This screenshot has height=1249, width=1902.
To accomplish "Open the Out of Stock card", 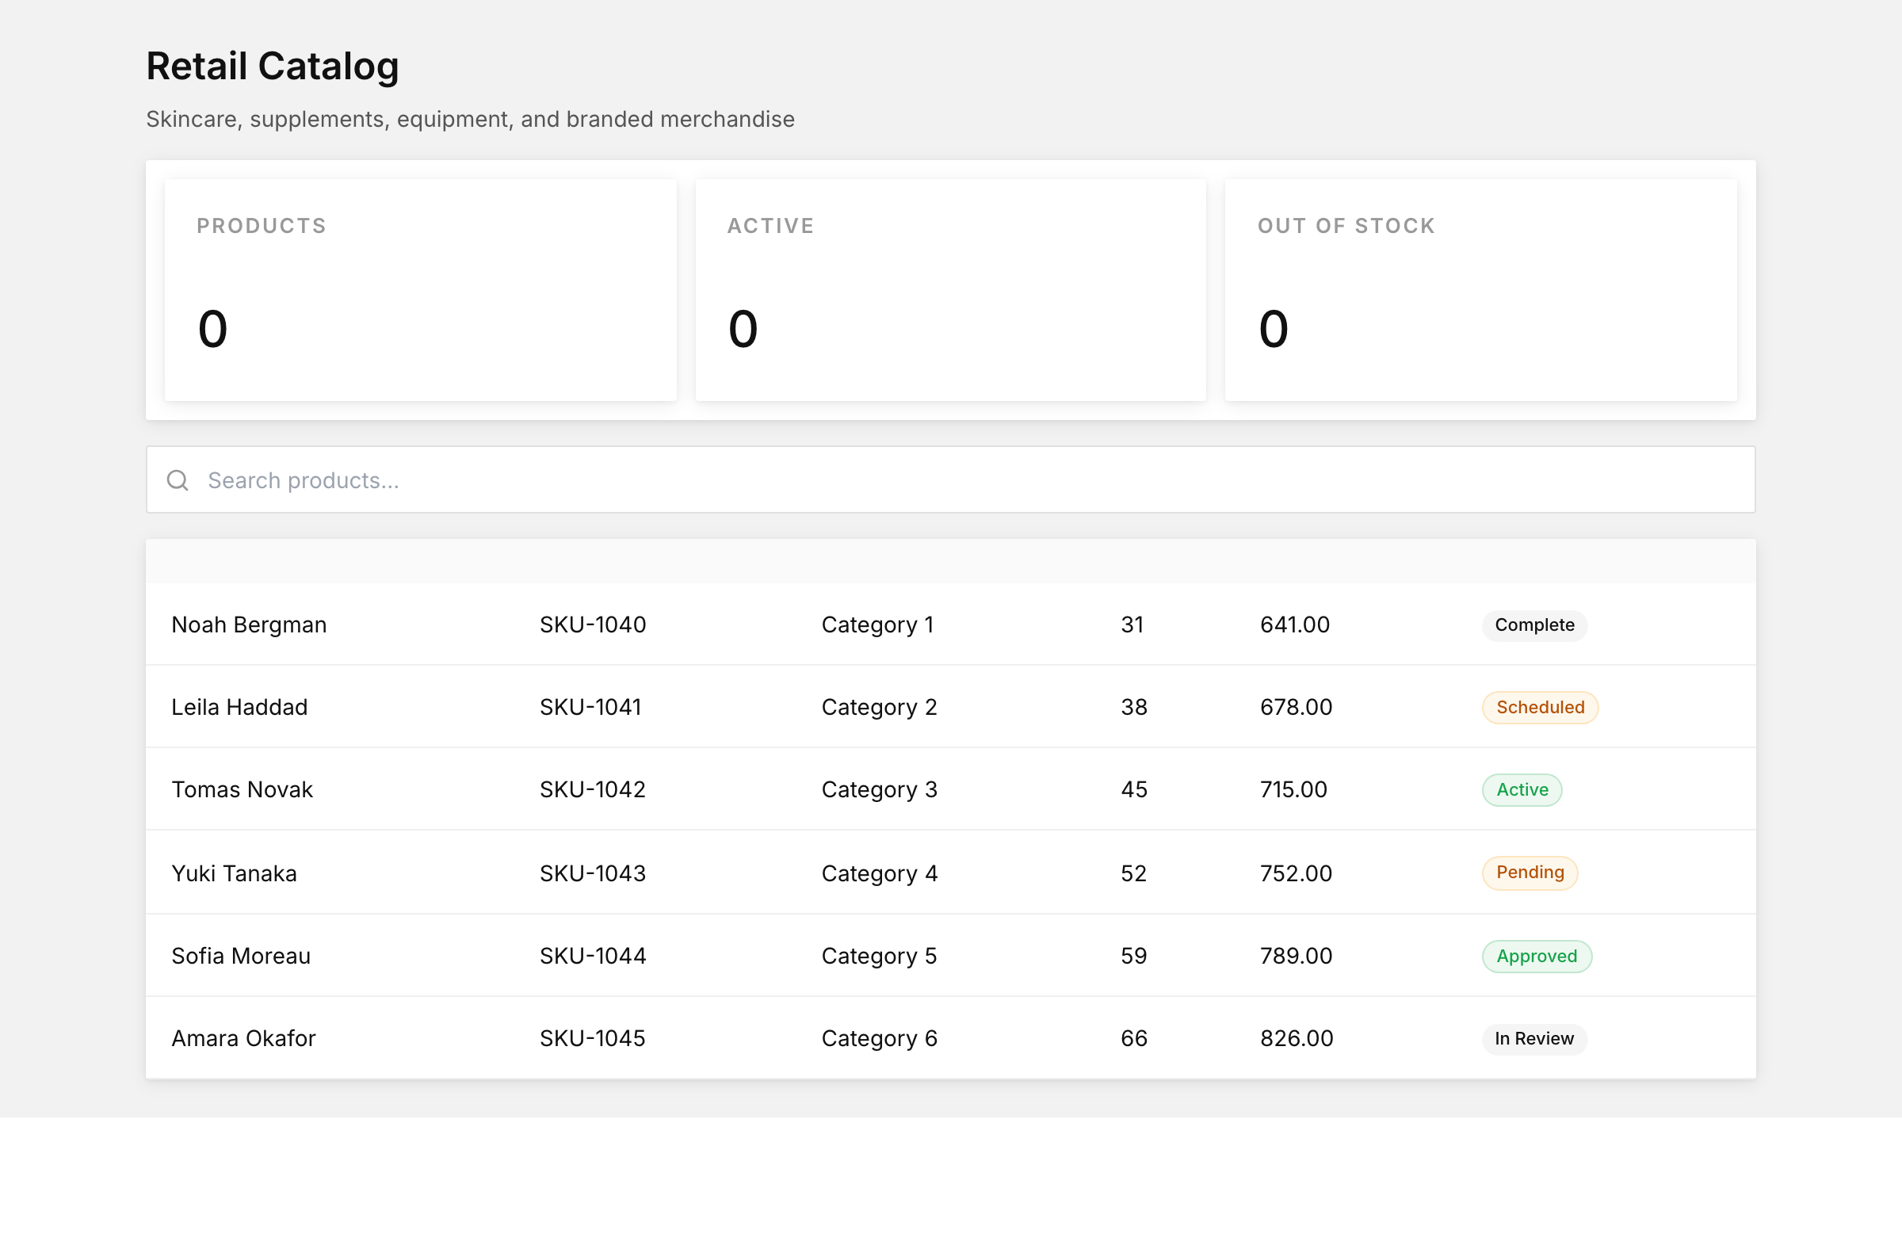I will 1480,289.
